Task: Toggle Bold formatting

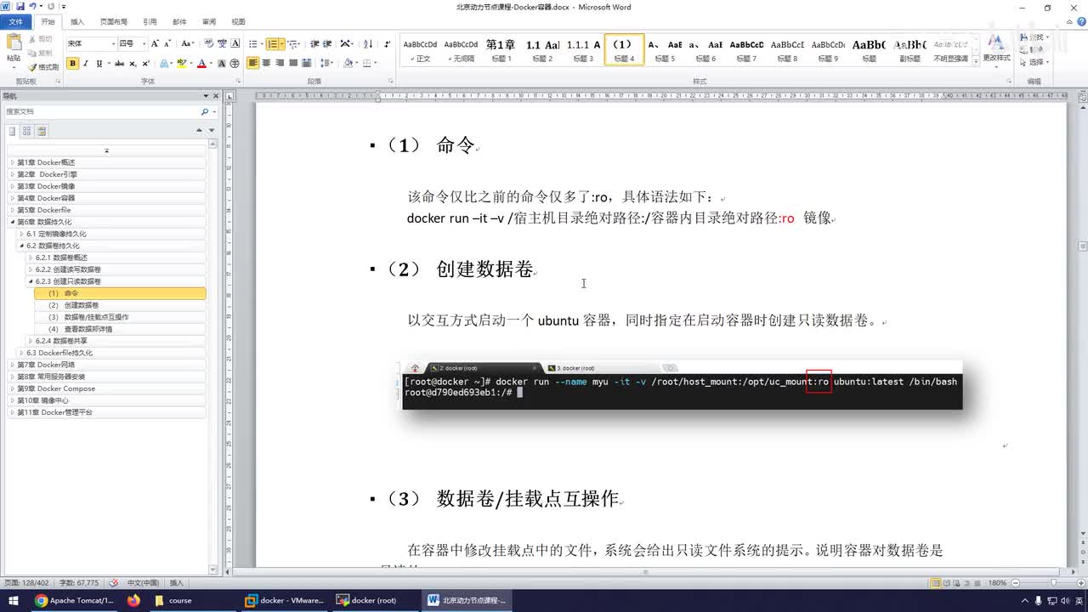Action: 73,64
